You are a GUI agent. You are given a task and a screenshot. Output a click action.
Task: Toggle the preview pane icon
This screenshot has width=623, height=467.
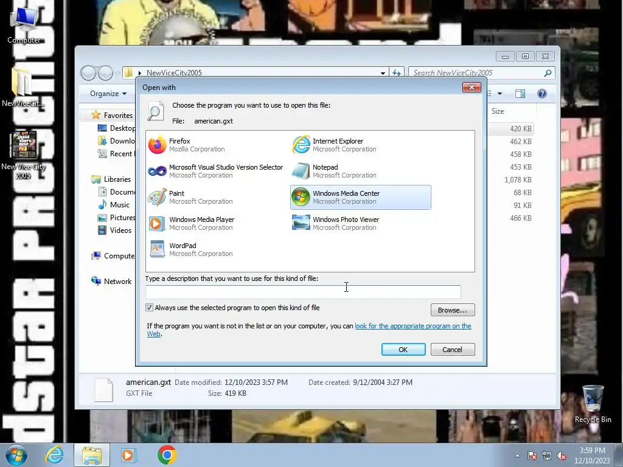(x=520, y=94)
